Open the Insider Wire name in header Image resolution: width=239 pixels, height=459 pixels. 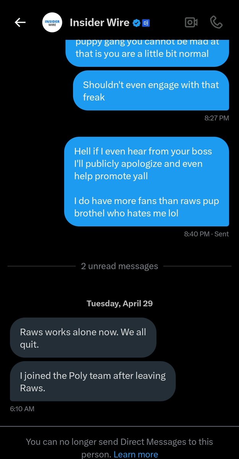pos(99,23)
